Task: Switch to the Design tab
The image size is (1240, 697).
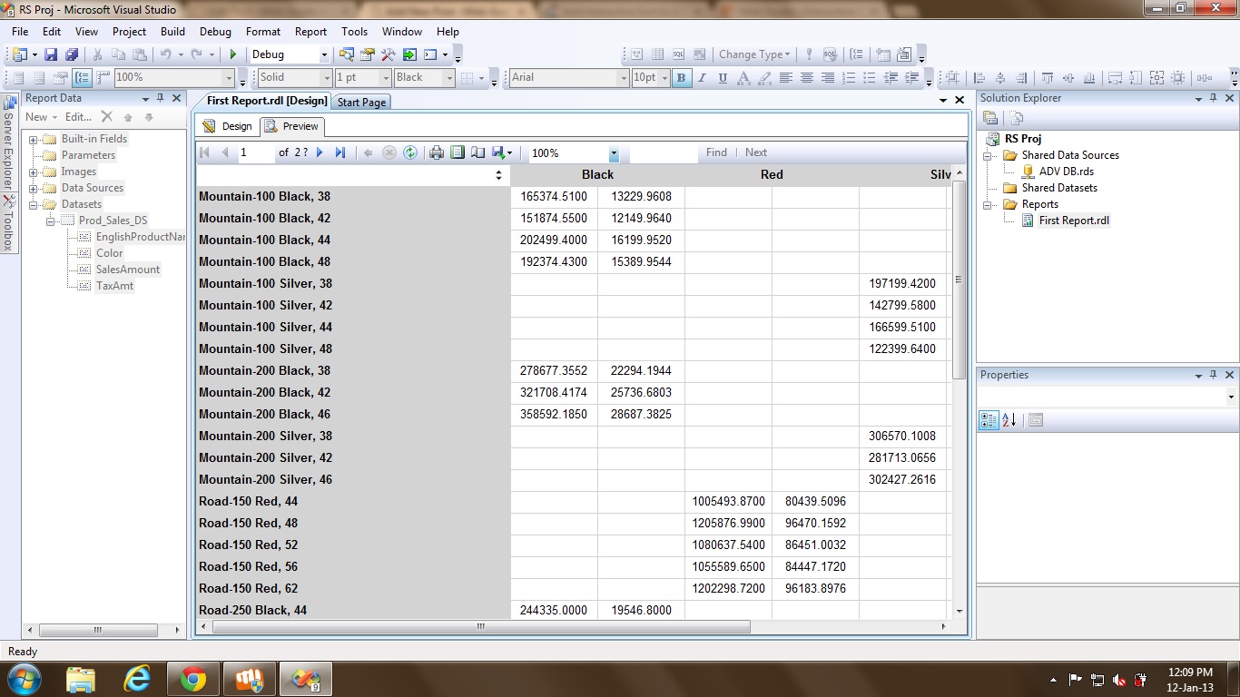Action: [x=228, y=126]
